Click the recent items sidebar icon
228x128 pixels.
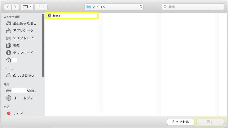pyautogui.click(x=8, y=23)
